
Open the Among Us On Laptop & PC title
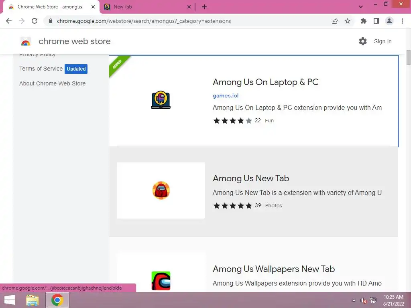[266, 82]
